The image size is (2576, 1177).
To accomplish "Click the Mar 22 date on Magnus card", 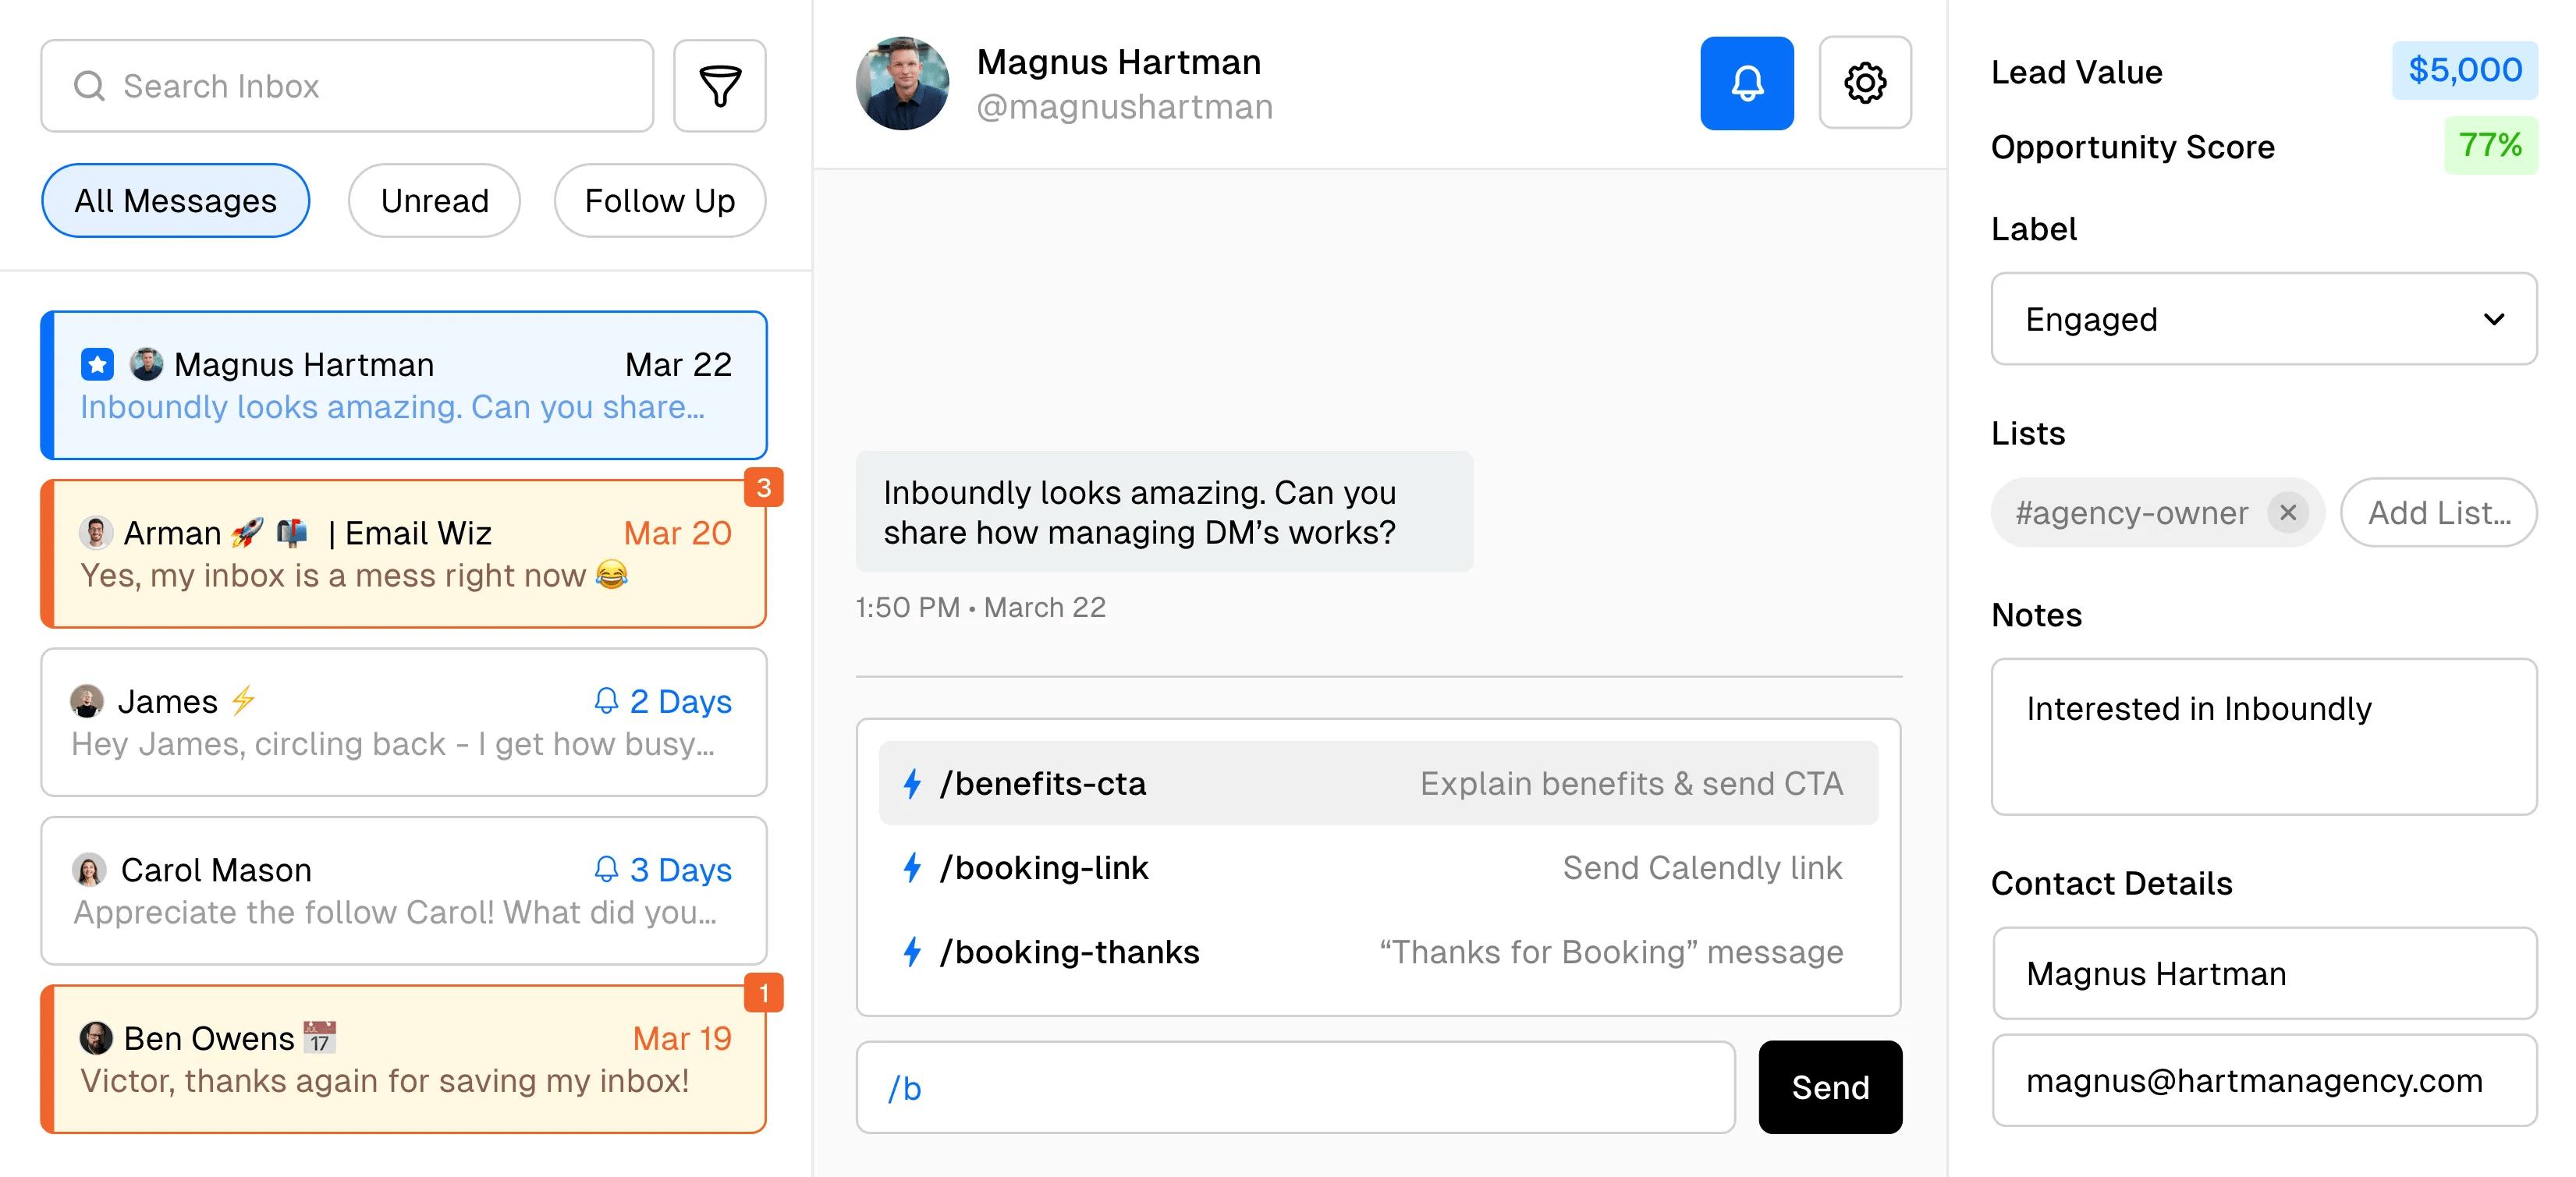I will [x=678, y=365].
